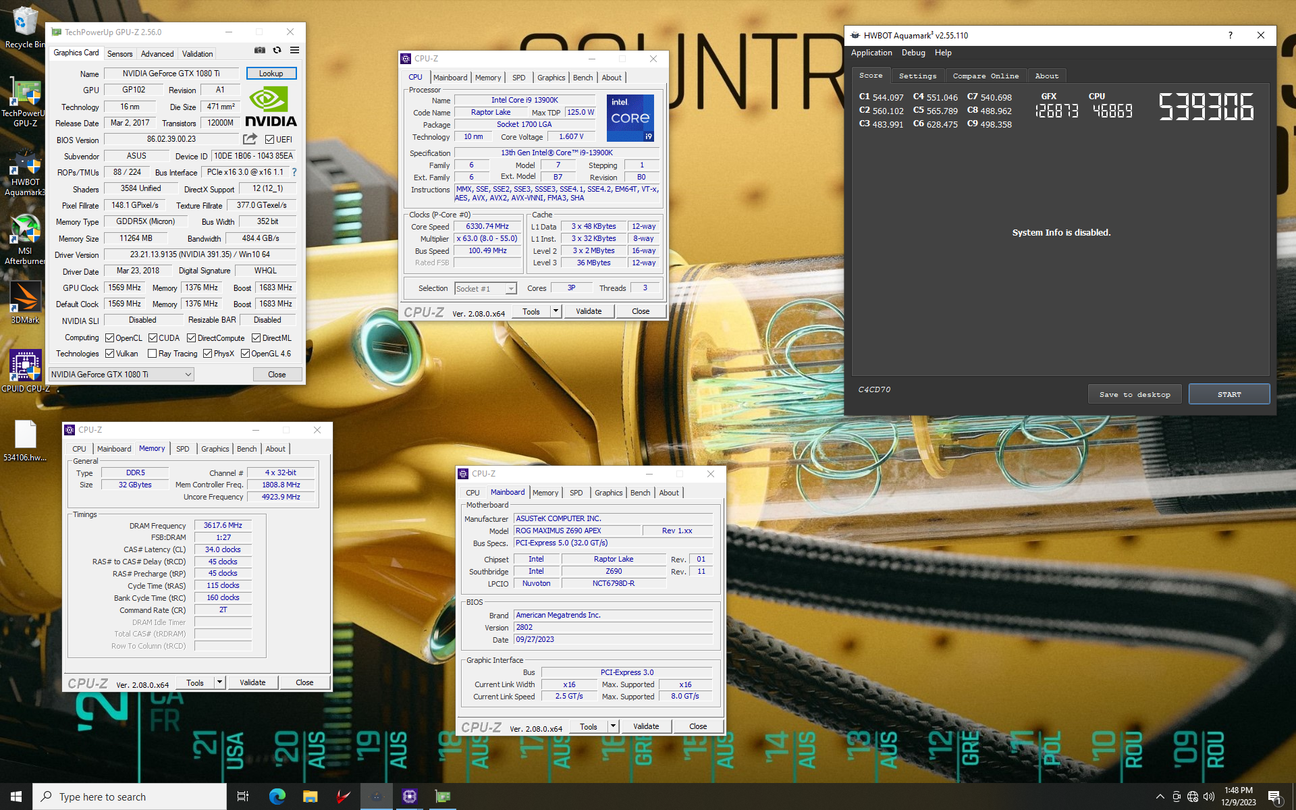Toggle the UEFI checkbox in GPU-Z
The image size is (1296, 810).
[x=270, y=140]
